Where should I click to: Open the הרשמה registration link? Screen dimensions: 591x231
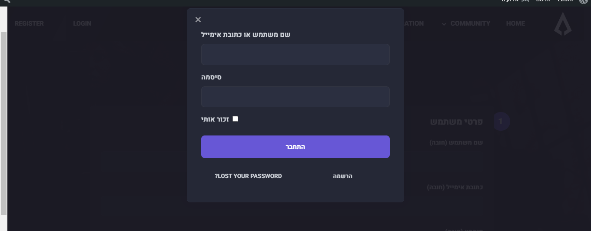343,176
